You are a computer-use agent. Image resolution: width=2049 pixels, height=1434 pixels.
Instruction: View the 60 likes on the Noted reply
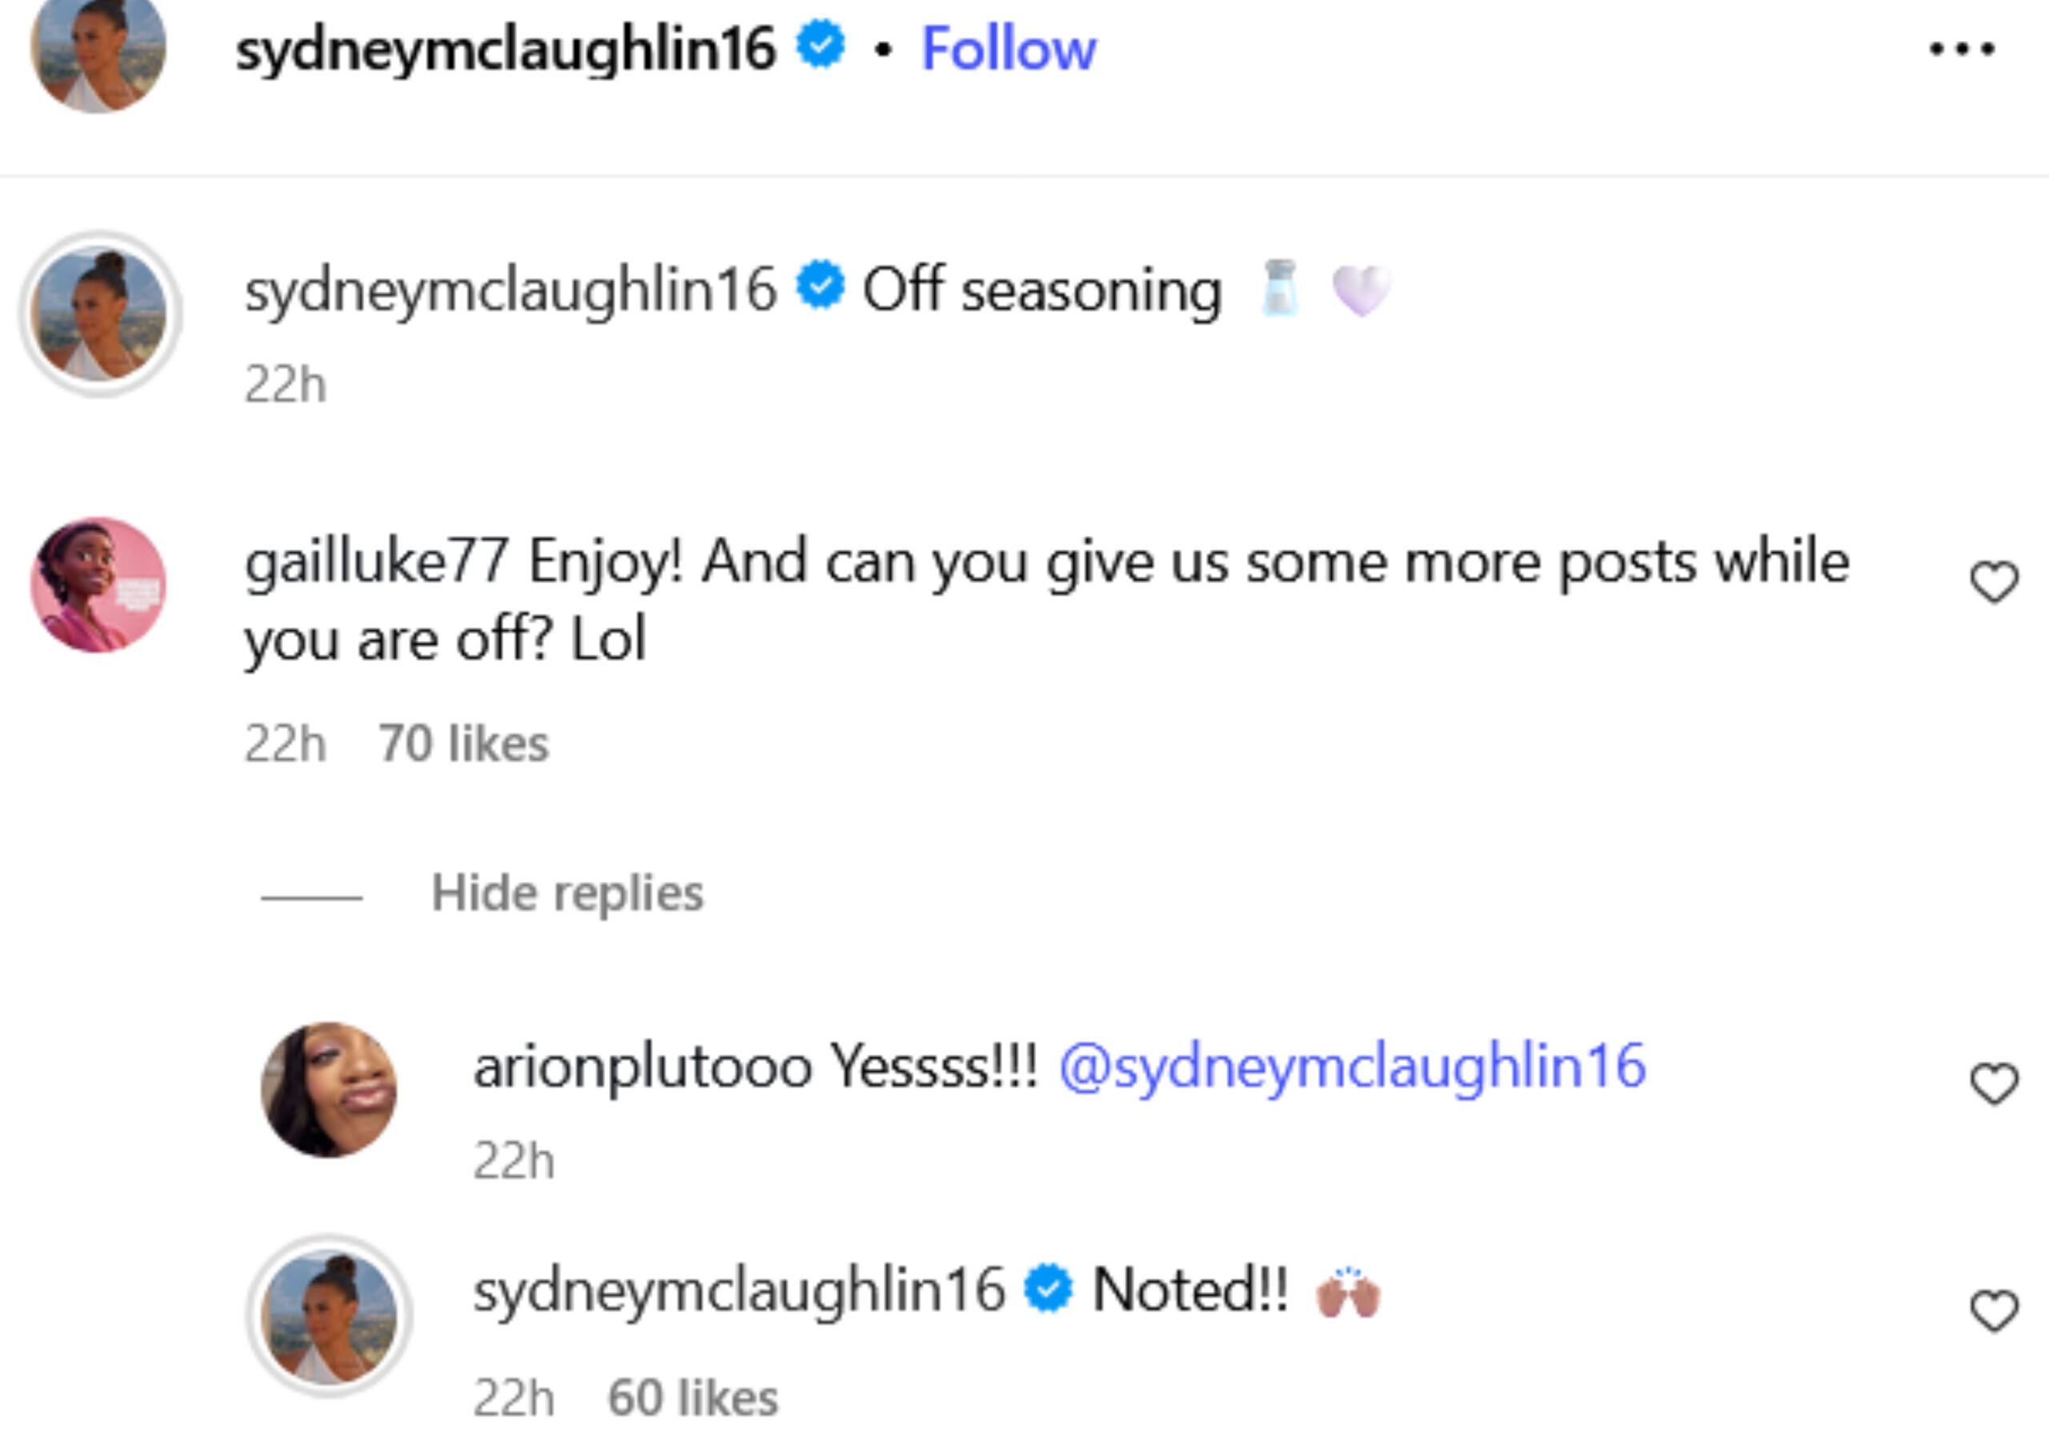(x=692, y=1397)
